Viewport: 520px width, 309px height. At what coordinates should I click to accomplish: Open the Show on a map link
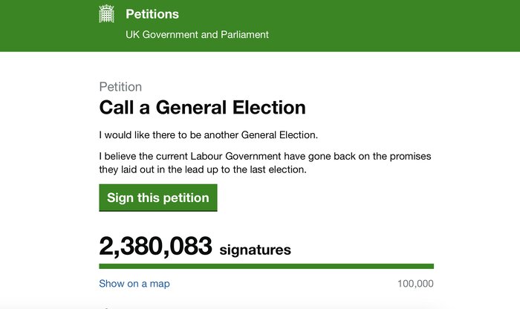click(134, 284)
